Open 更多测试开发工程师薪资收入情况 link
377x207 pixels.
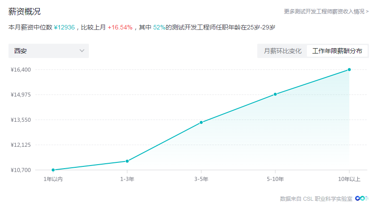326,11
